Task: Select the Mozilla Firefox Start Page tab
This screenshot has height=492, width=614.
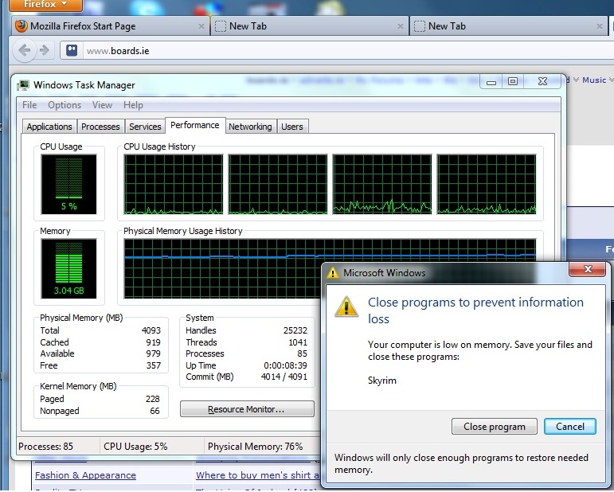Action: (x=111, y=26)
